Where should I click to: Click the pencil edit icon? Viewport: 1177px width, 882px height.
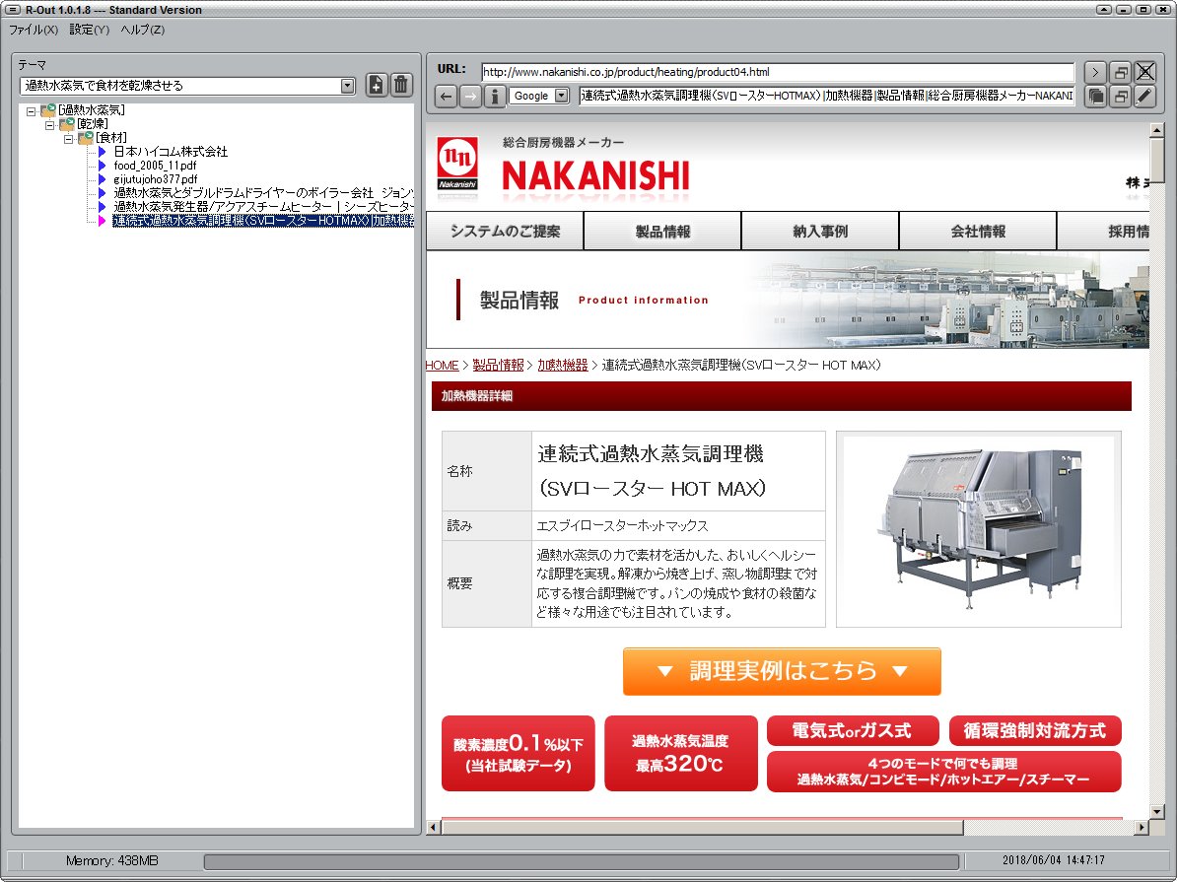(x=1144, y=96)
